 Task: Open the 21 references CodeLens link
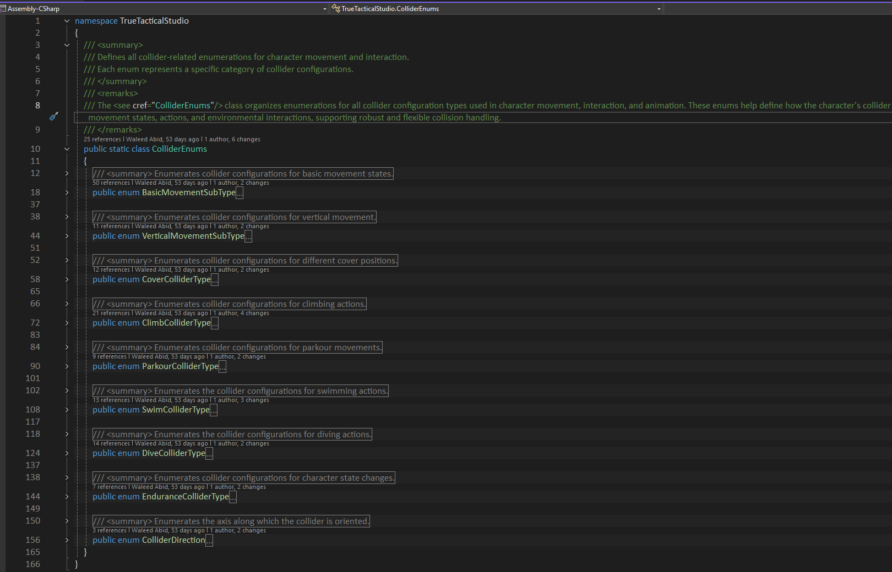tap(111, 313)
